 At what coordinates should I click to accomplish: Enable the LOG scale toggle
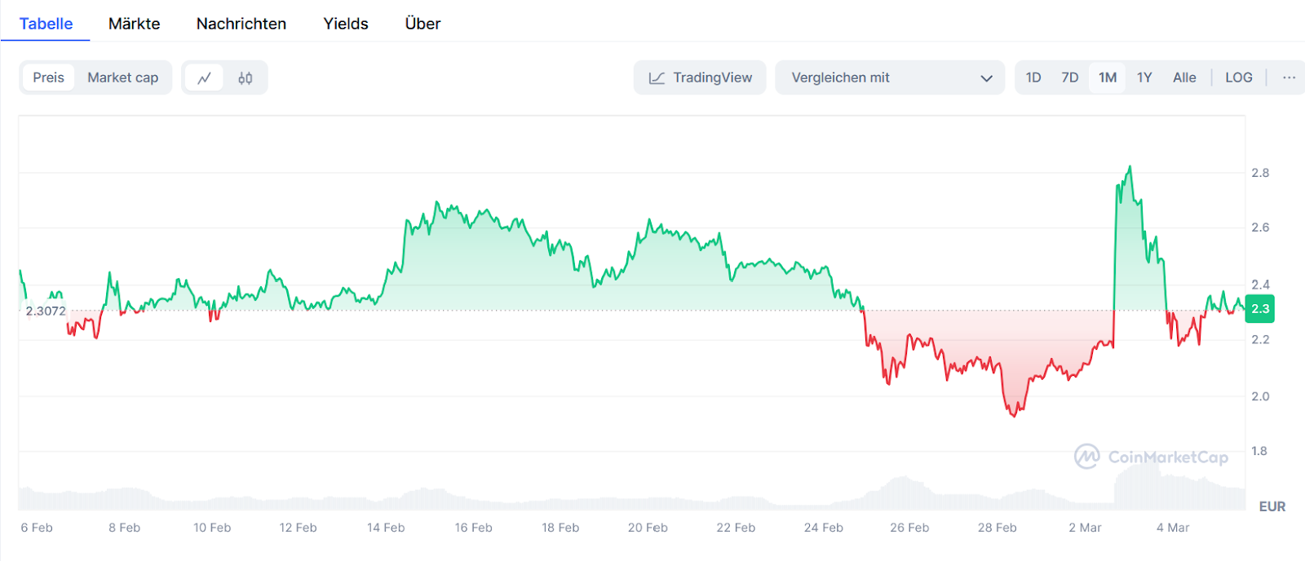tap(1238, 77)
